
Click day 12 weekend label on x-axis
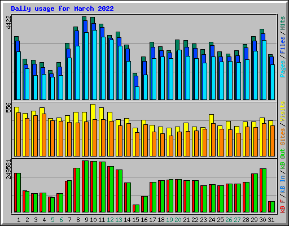[x=110, y=220]
